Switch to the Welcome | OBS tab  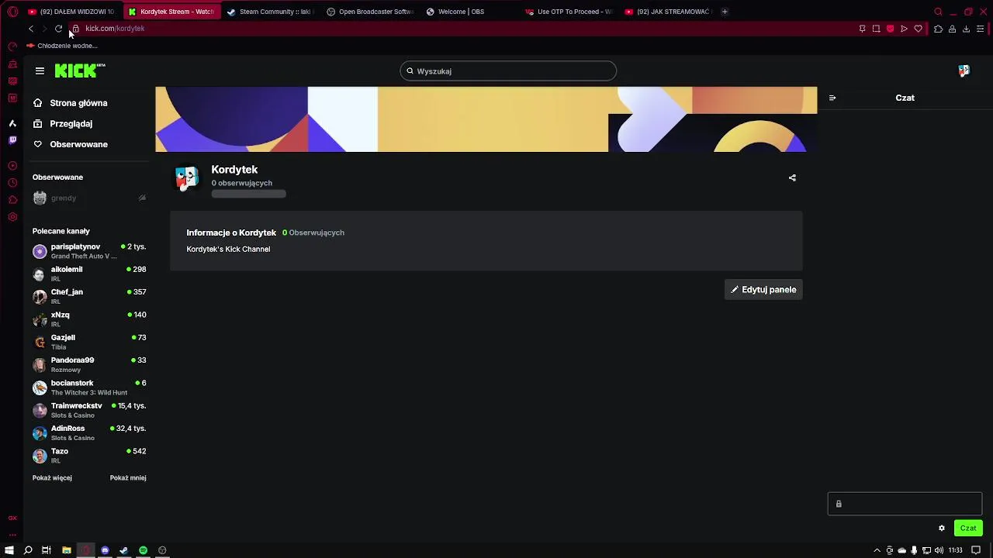(469, 12)
